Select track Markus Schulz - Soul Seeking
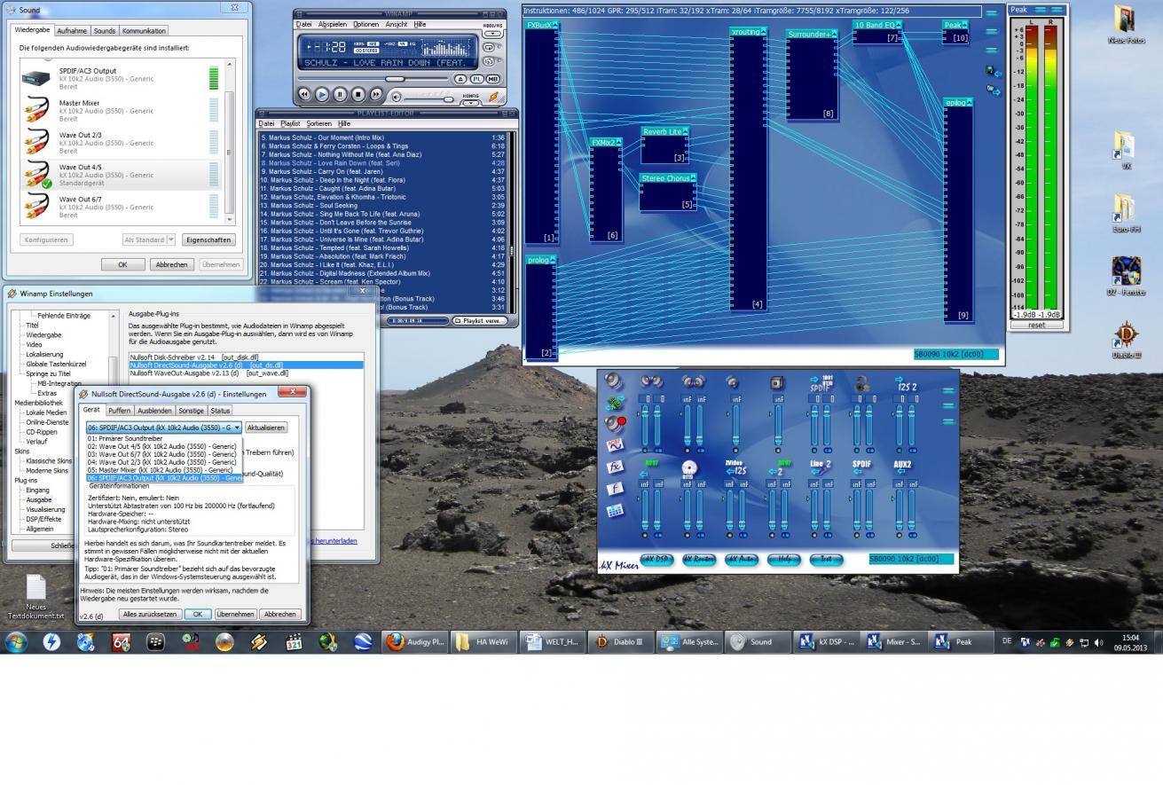Image resolution: width=1163 pixels, height=785 pixels. tap(383, 206)
